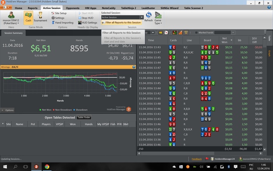This screenshot has width=273, height=171.
Task: Open Table Scanner 2 tab
Action: pyautogui.click(x=193, y=8)
